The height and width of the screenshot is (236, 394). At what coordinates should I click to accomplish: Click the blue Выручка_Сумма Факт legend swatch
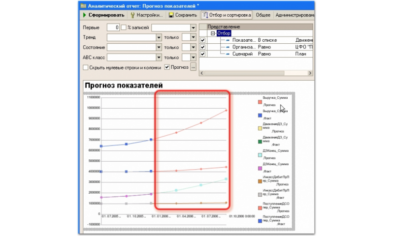260,115
